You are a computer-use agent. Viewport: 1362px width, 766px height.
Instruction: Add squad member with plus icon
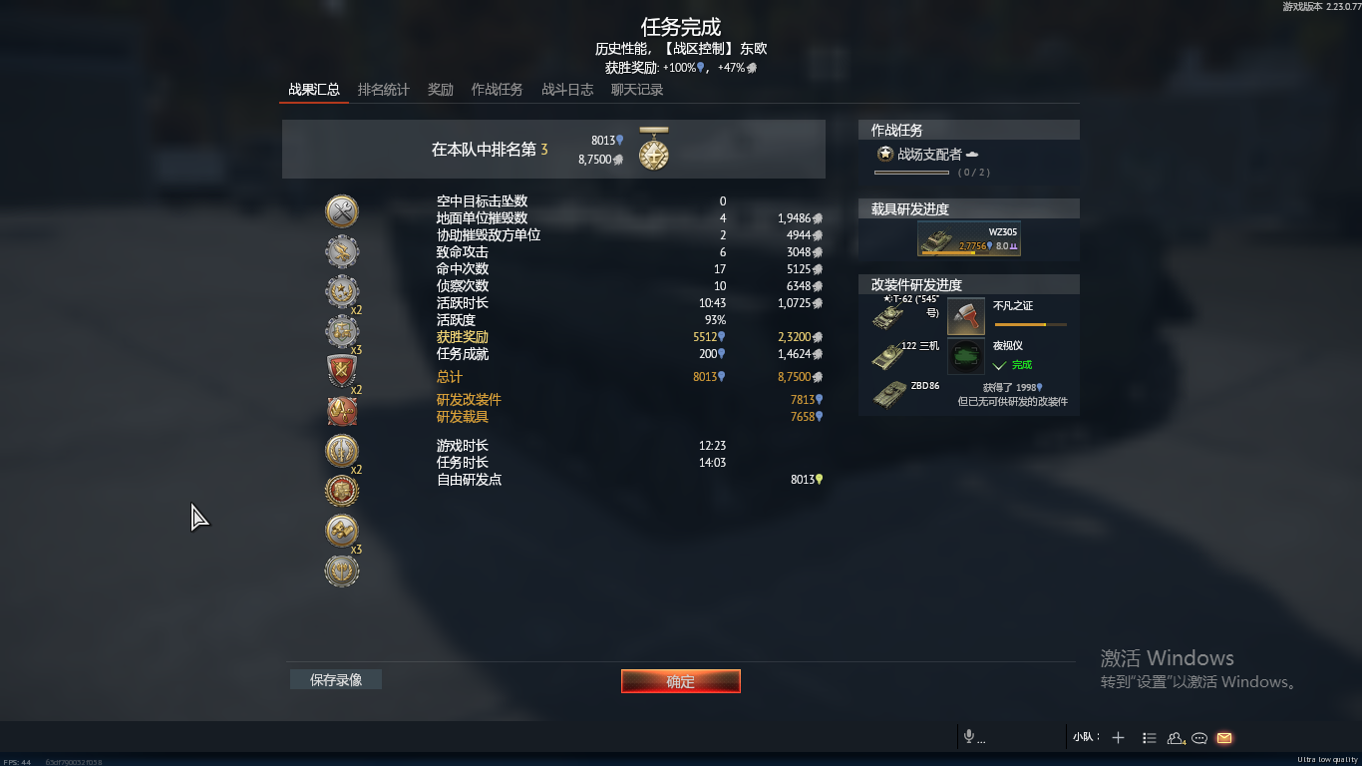pos(1119,738)
